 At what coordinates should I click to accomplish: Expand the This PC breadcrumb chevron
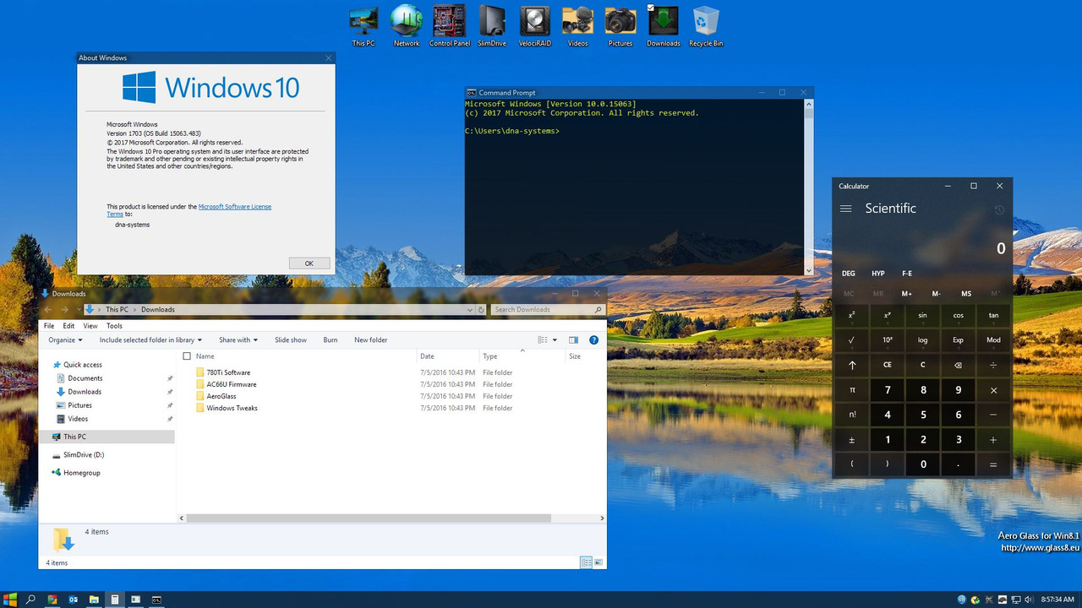point(134,310)
